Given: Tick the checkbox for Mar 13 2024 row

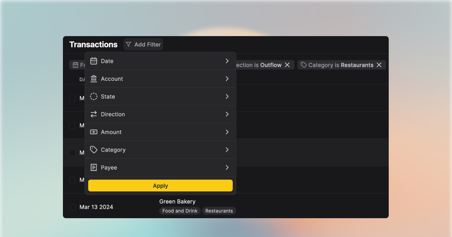Looking at the screenshot, I should pyautogui.click(x=72, y=207).
